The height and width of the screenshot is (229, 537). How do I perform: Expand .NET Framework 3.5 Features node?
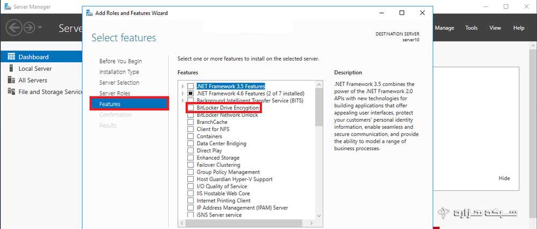(x=183, y=86)
